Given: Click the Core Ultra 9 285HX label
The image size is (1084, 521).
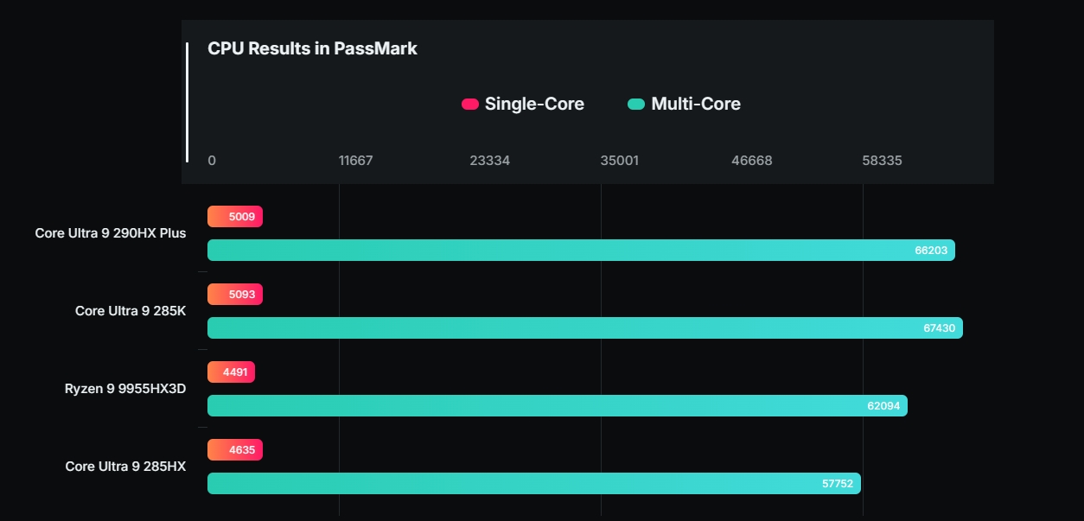Looking at the screenshot, I should point(126,466).
